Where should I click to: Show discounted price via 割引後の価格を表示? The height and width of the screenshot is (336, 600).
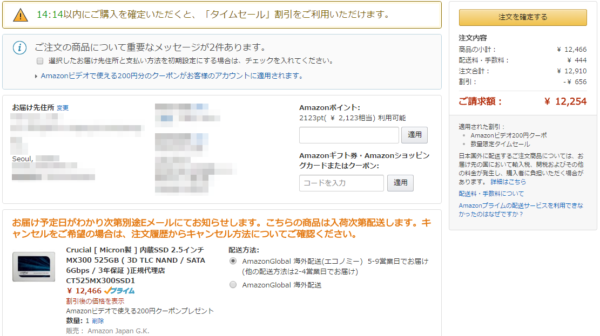pos(95,301)
